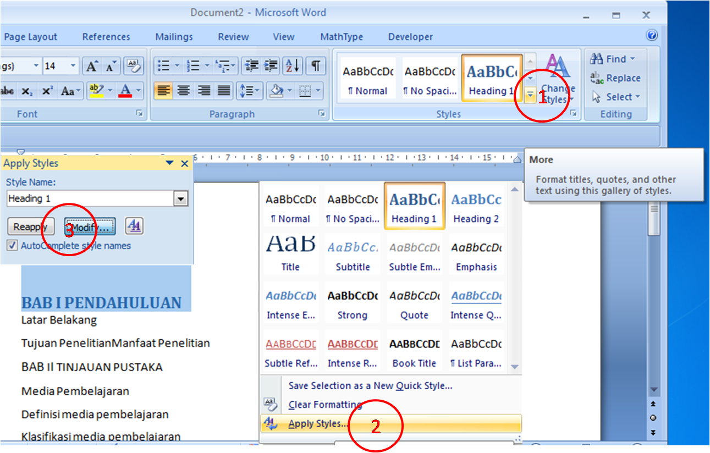Open the Style Name combo box dropdown
Viewport: 710px width, 453px height.
click(180, 199)
